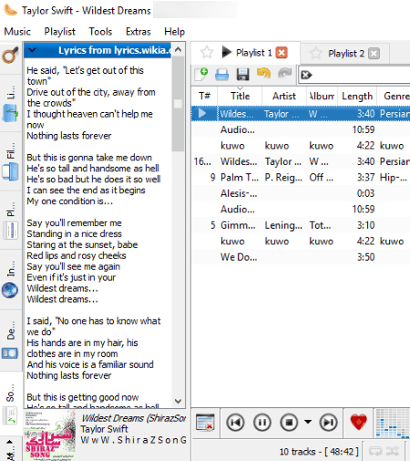Image resolution: width=410 pixels, height=461 pixels.
Task: Select track 16 Wildes... row
Action: pos(301,161)
